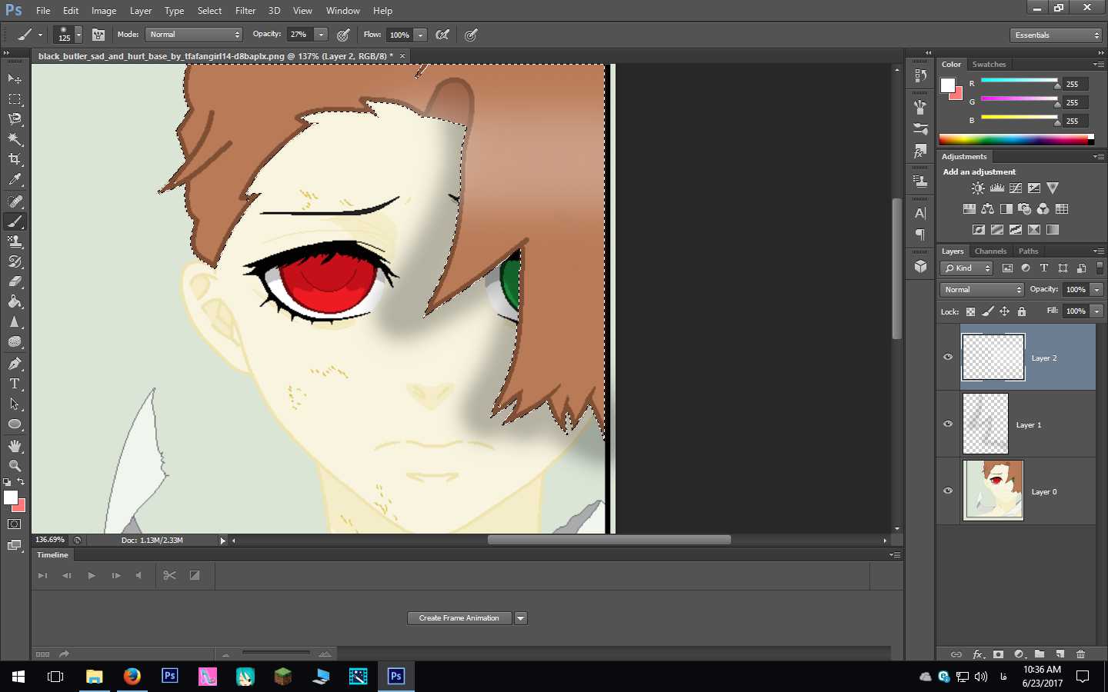The image size is (1108, 692).
Task: Select the Magic Wand tool
Action: point(15,139)
